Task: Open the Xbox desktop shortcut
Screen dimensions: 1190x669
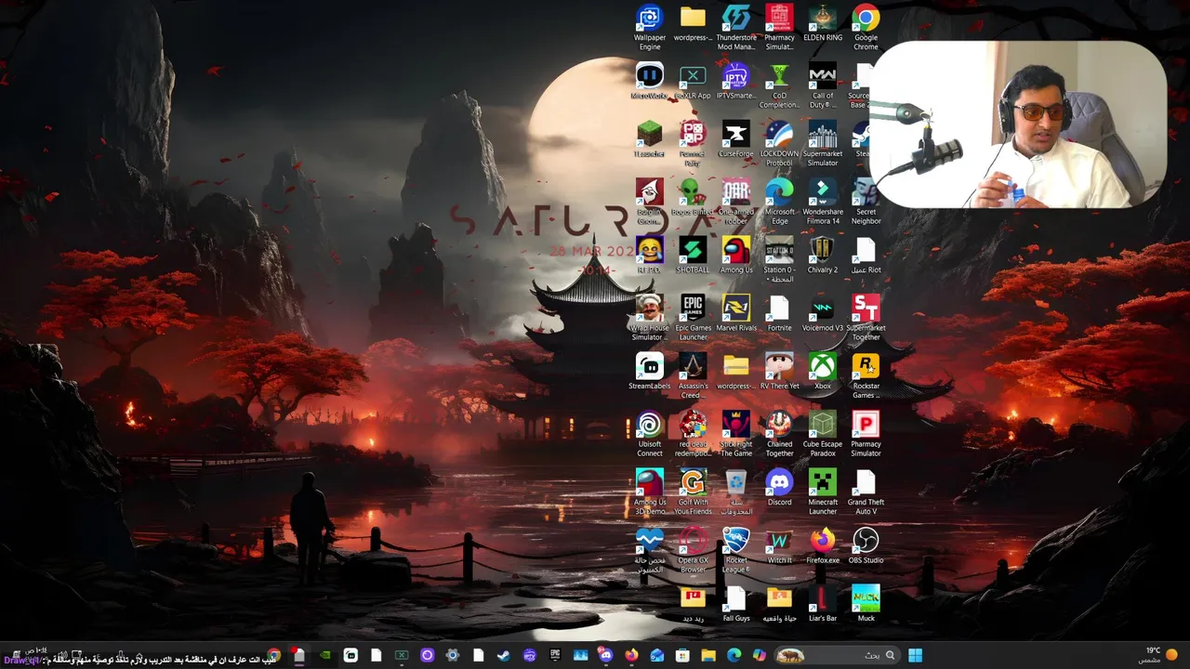Action: 823,372
